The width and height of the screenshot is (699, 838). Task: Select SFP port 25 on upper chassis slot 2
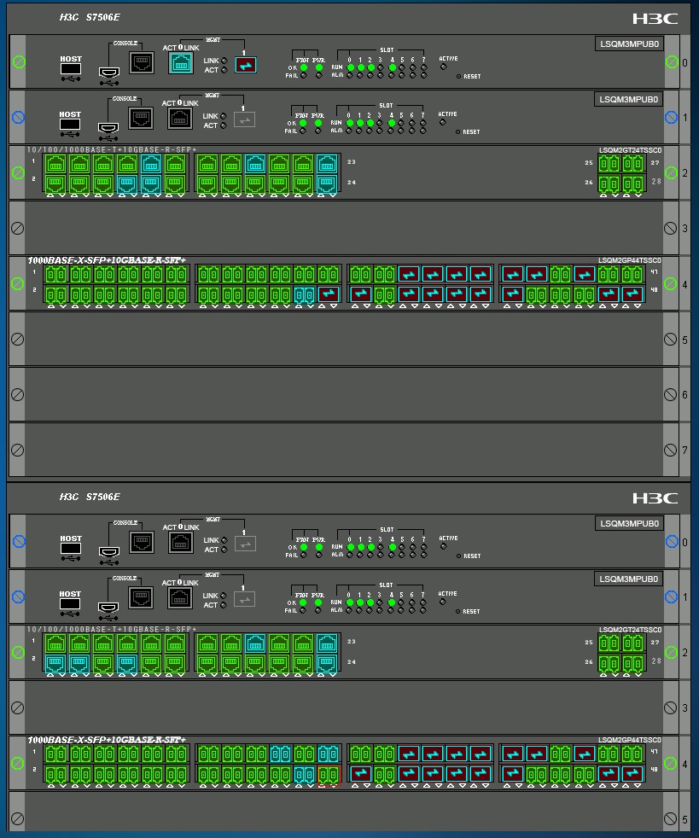click(609, 164)
